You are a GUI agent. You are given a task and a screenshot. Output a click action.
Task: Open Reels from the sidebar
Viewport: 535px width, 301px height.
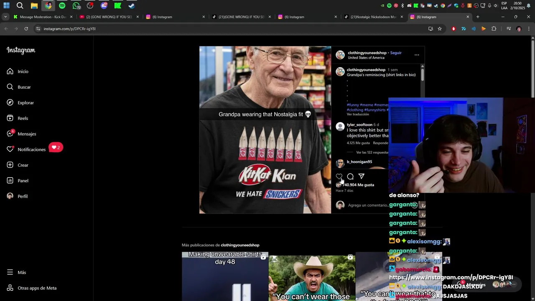pyautogui.click(x=18, y=118)
